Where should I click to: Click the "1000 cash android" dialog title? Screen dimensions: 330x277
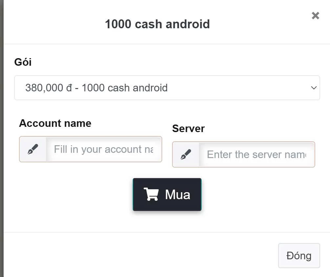[157, 24]
